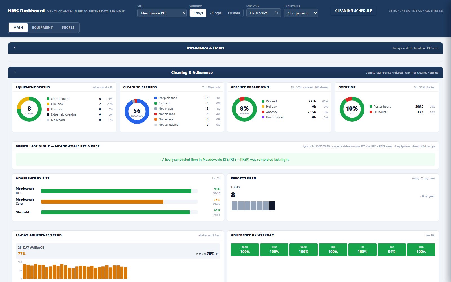
Task: Click the Not in use row label
Action: tap(165, 109)
